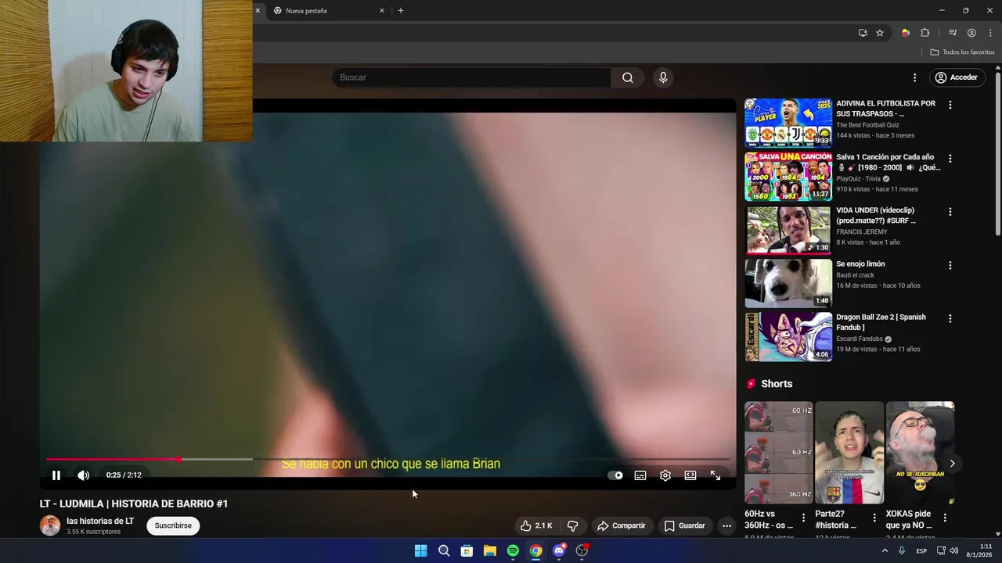Dislike the video
Image resolution: width=1002 pixels, height=563 pixels.
[572, 525]
